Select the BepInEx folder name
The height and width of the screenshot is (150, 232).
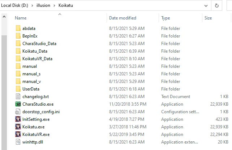tap(30, 36)
